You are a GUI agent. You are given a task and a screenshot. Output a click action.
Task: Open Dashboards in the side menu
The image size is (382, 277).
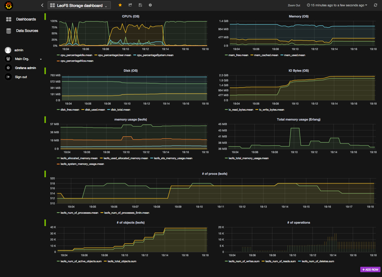tap(26, 19)
